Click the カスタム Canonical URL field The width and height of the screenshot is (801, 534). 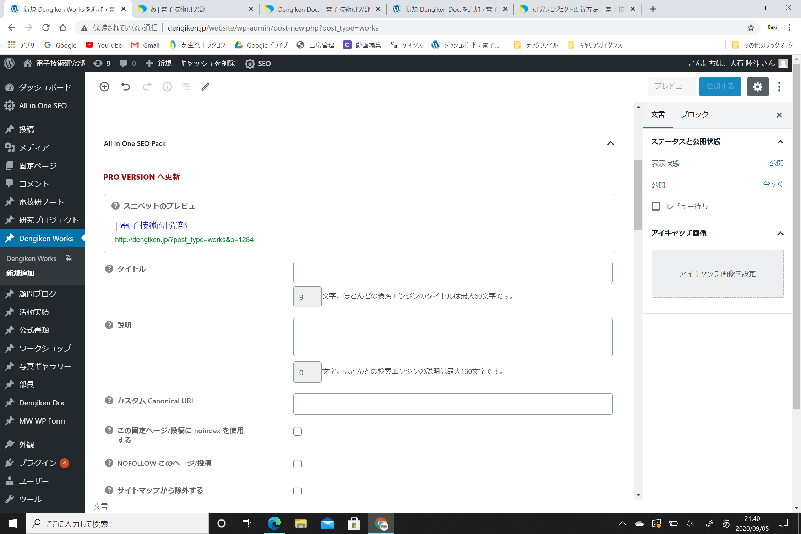pos(453,404)
